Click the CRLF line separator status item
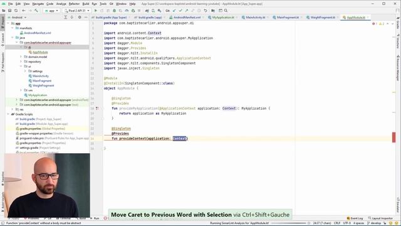 coord(337,223)
